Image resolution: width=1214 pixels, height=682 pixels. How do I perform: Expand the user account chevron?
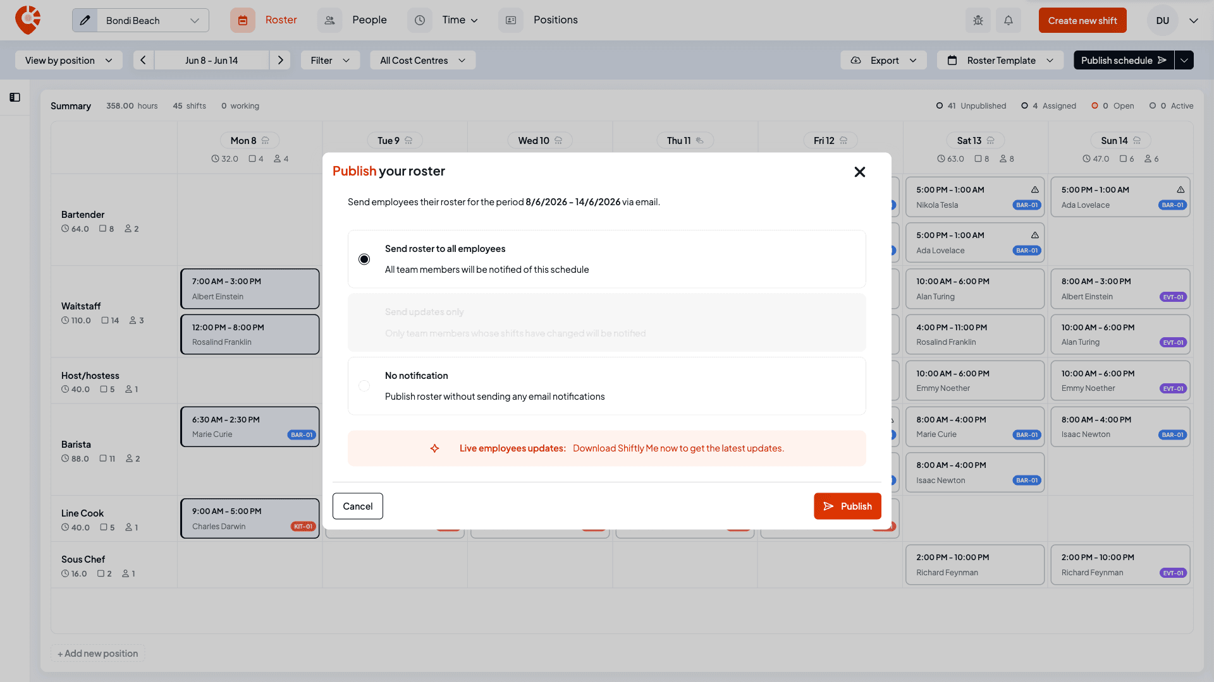[x=1194, y=20]
